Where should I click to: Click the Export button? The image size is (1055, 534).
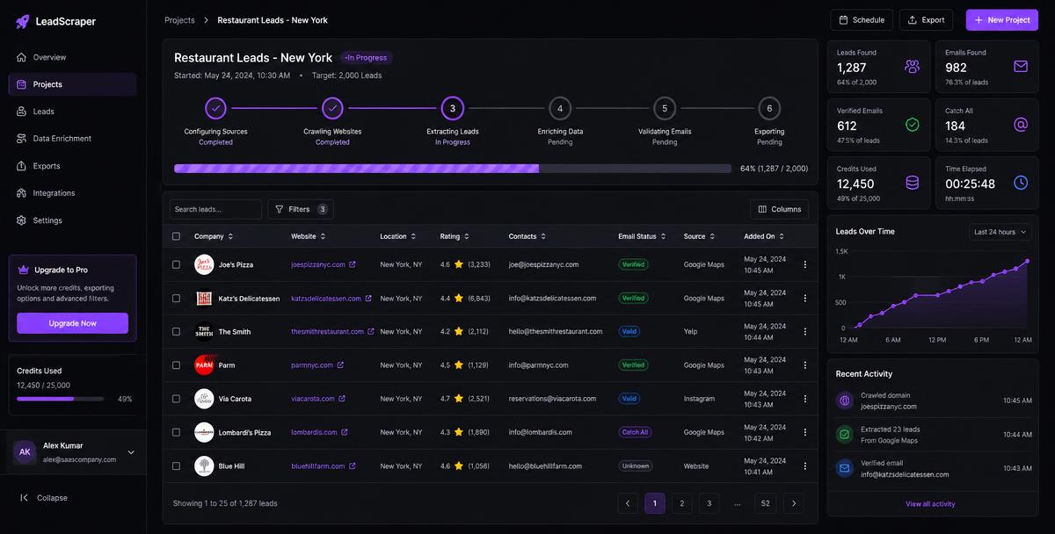pyautogui.click(x=927, y=19)
